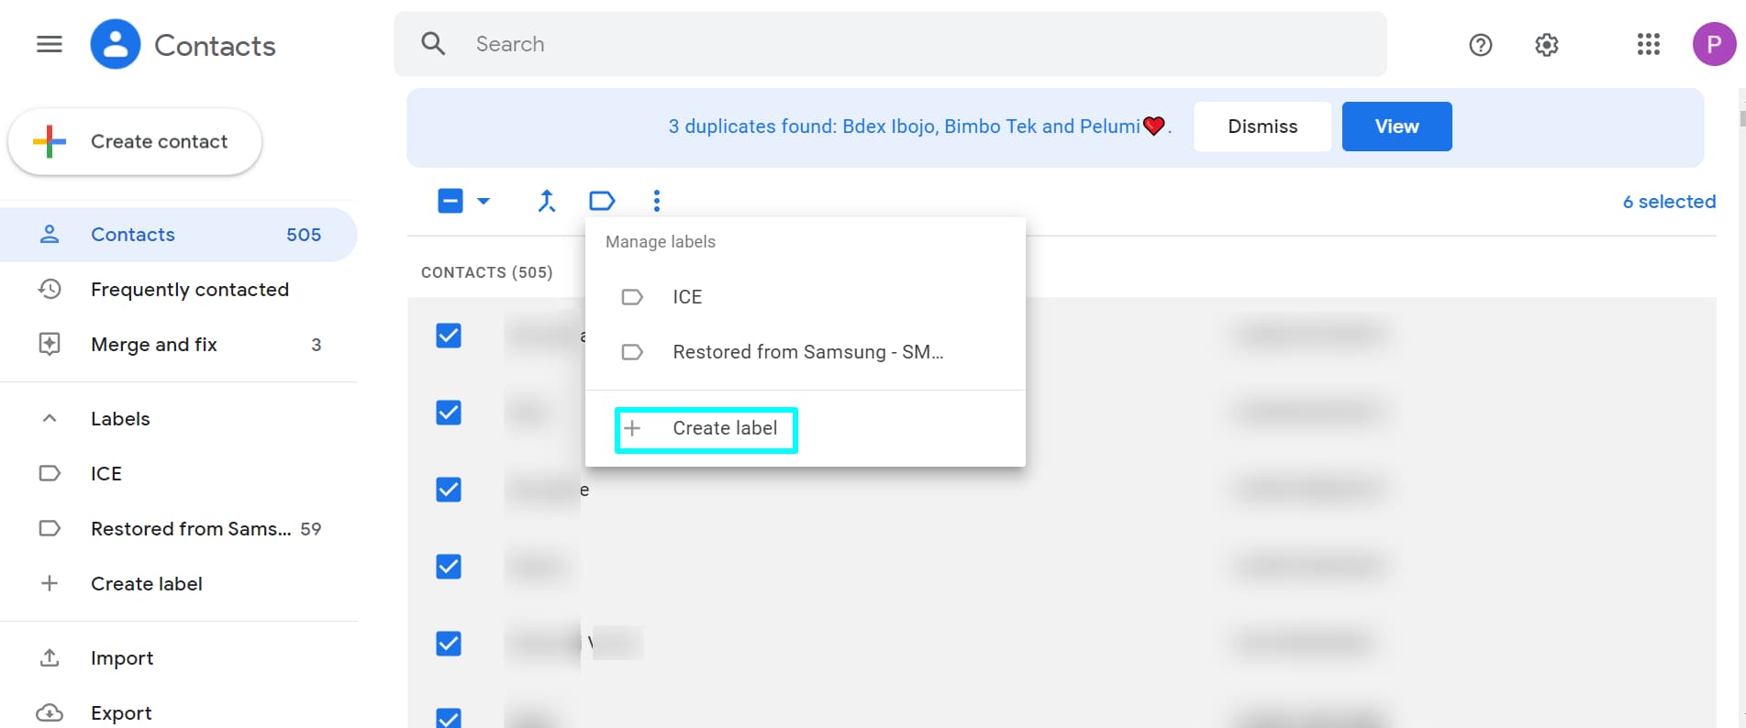
Task: Toggle the select-all checkbox in toolbar
Action: pyautogui.click(x=450, y=201)
